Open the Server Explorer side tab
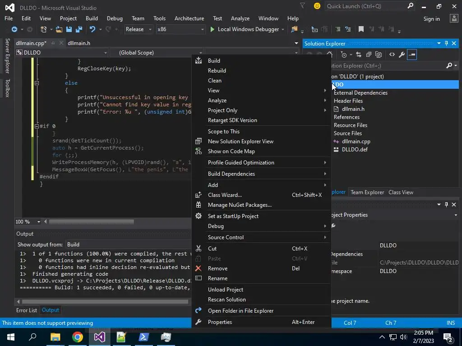This screenshot has height=346, width=462. (x=7, y=55)
